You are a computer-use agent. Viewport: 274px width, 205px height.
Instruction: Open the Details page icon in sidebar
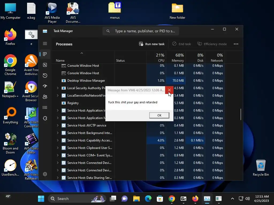pyautogui.click(x=45, y=107)
